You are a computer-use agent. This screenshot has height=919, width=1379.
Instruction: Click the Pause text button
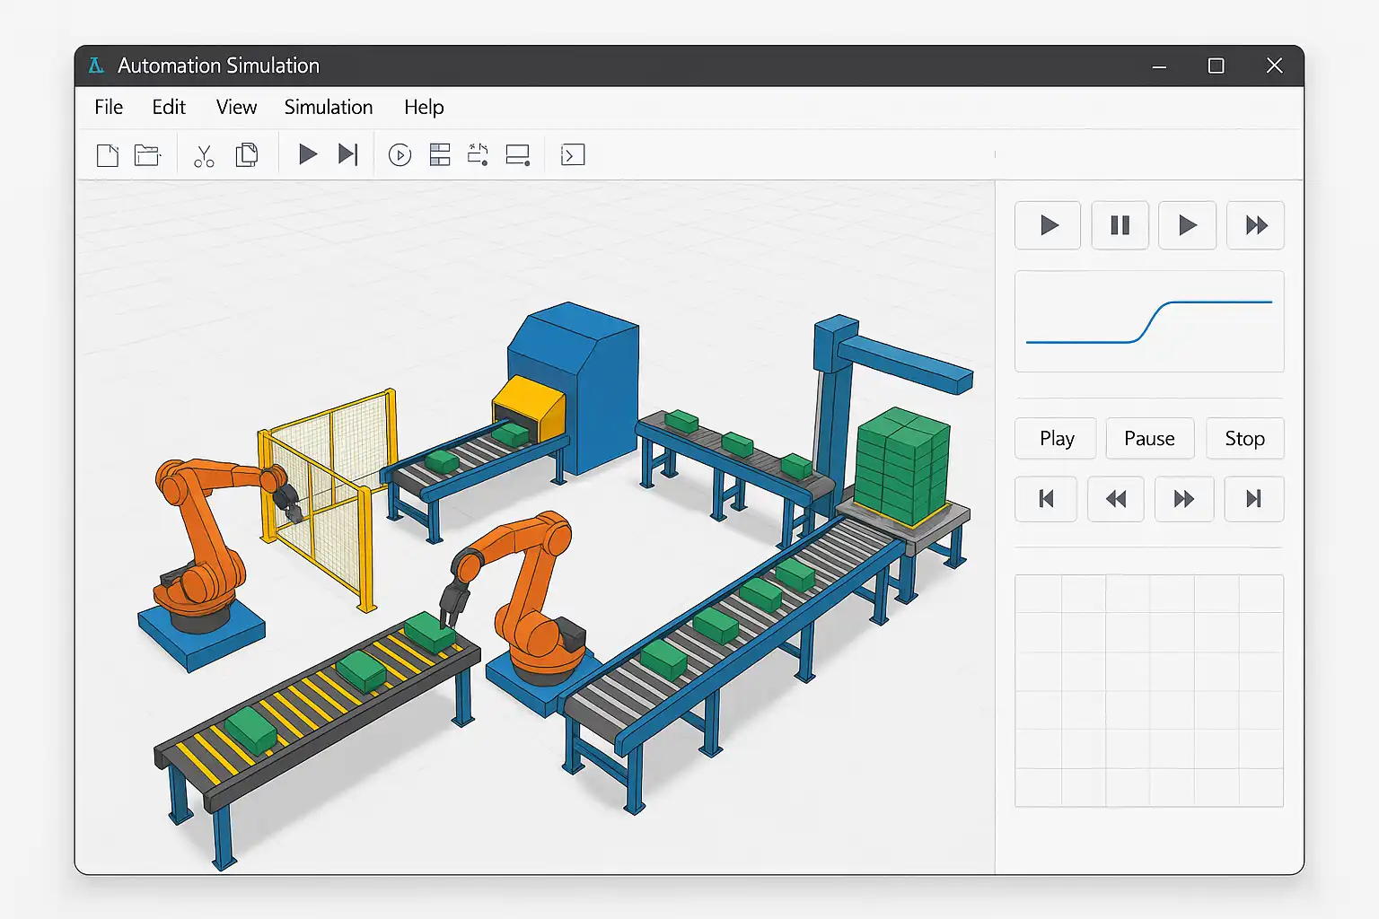point(1149,438)
